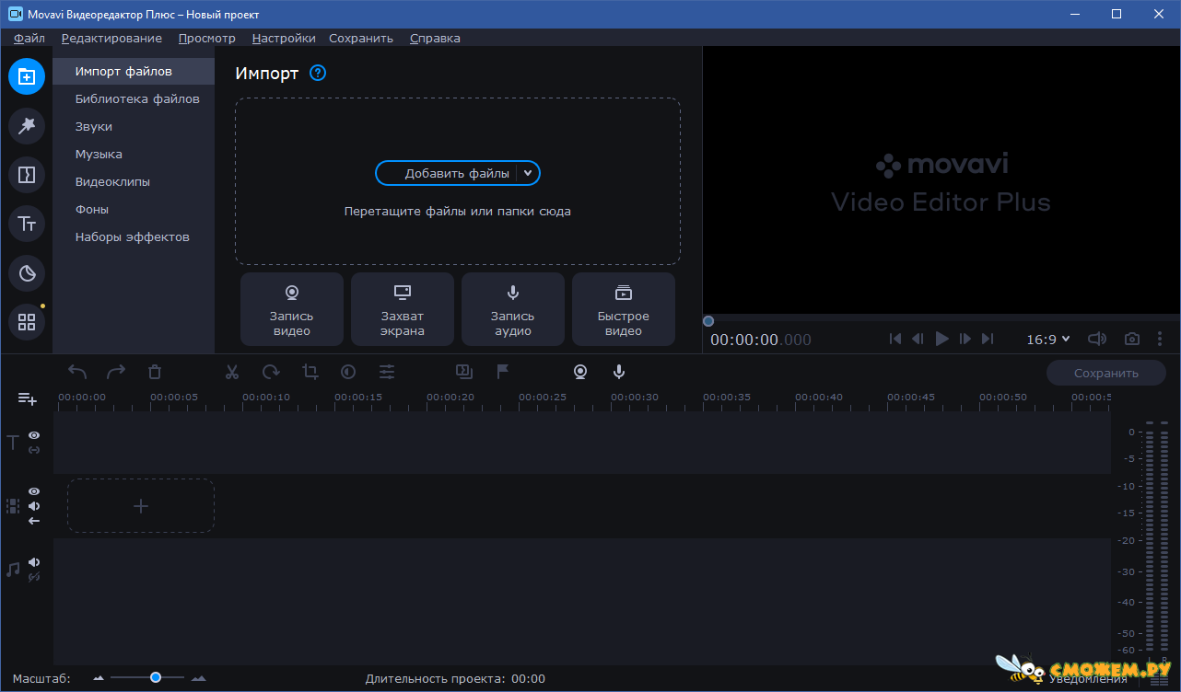Toggle the link icon on the audio track

(34, 577)
